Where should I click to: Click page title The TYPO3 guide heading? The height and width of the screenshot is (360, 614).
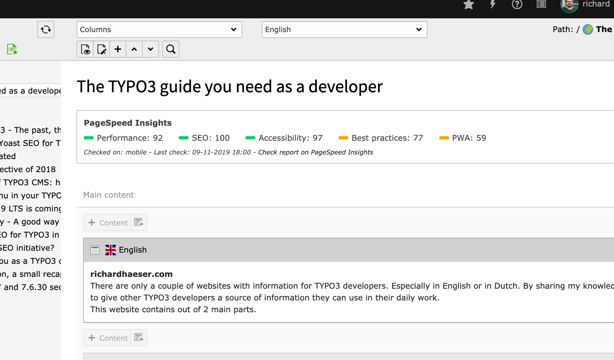click(x=230, y=87)
